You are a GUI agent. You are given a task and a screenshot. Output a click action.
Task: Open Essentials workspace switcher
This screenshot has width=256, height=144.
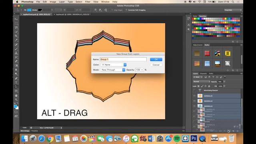point(233,10)
